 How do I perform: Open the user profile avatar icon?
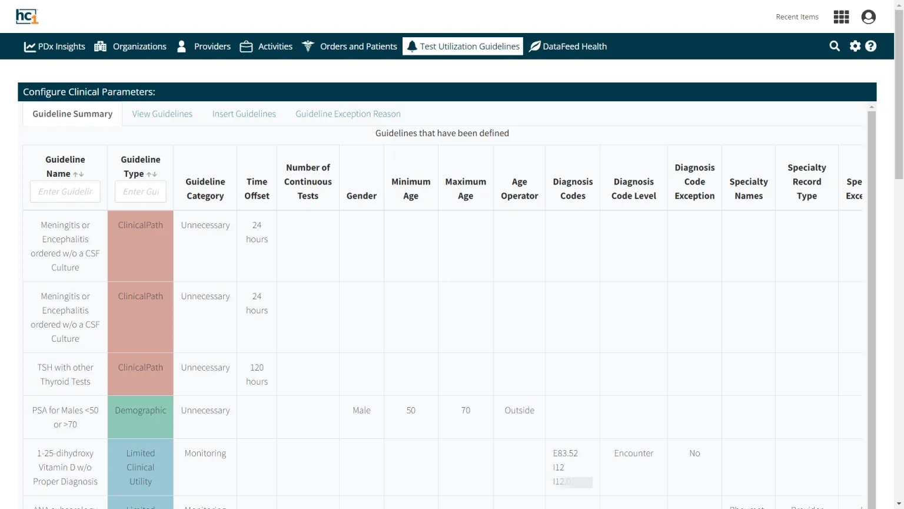pos(868,16)
